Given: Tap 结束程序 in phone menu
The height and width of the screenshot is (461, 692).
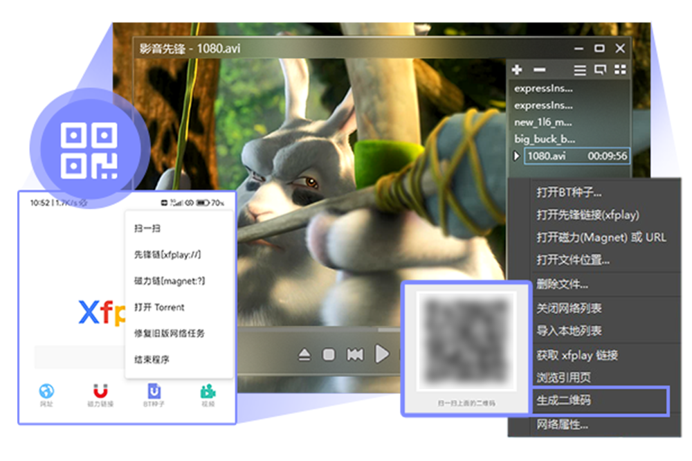Looking at the screenshot, I should (152, 360).
